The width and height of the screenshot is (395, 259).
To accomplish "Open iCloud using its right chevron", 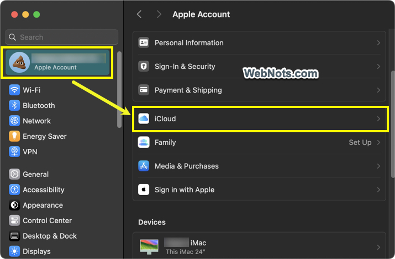I will coord(378,118).
